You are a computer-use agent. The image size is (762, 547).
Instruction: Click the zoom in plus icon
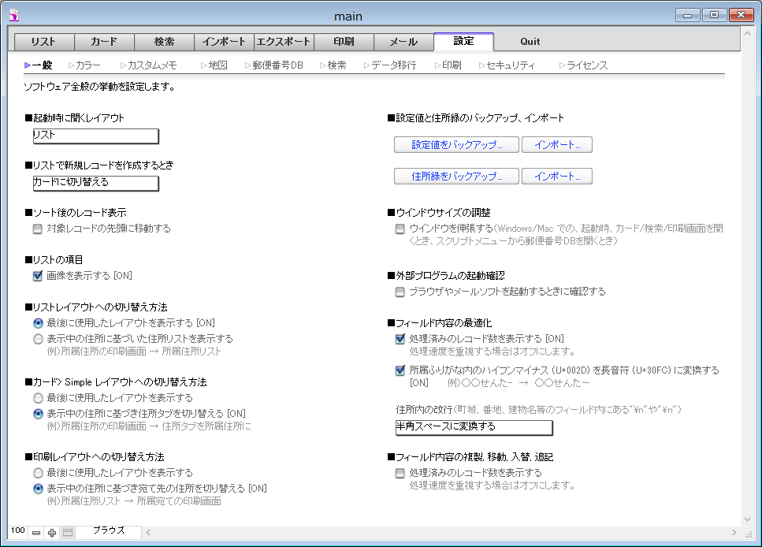pyautogui.click(x=52, y=533)
